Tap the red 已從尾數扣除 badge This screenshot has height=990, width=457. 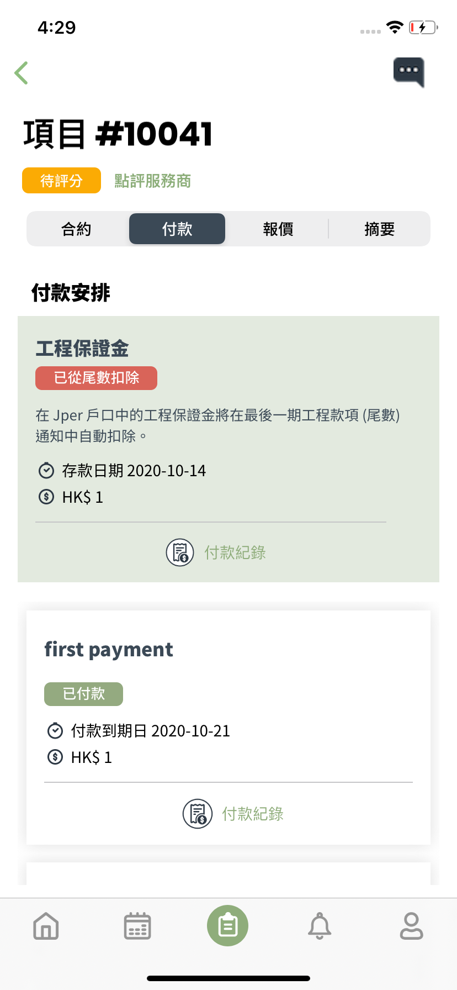[96, 378]
